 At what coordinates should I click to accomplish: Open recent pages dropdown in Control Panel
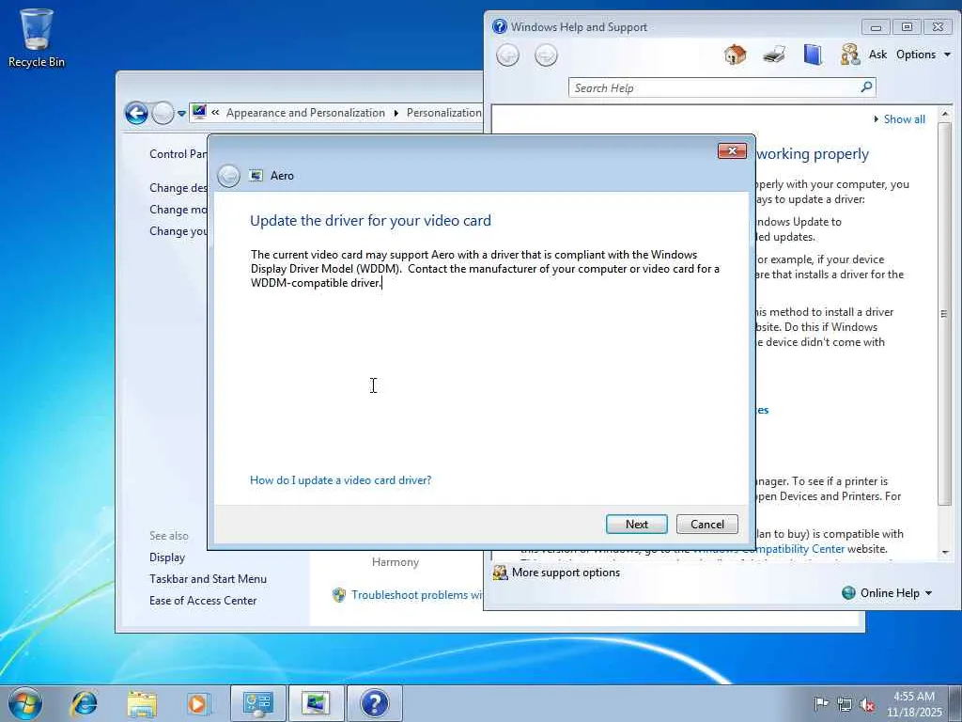(181, 114)
